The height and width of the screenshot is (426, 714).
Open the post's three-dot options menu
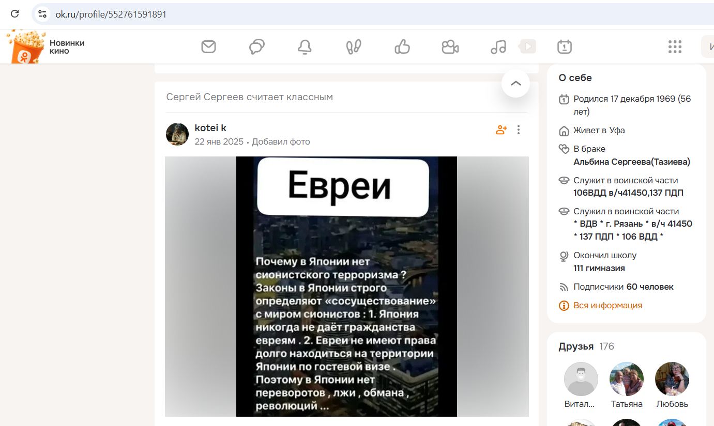(x=519, y=130)
